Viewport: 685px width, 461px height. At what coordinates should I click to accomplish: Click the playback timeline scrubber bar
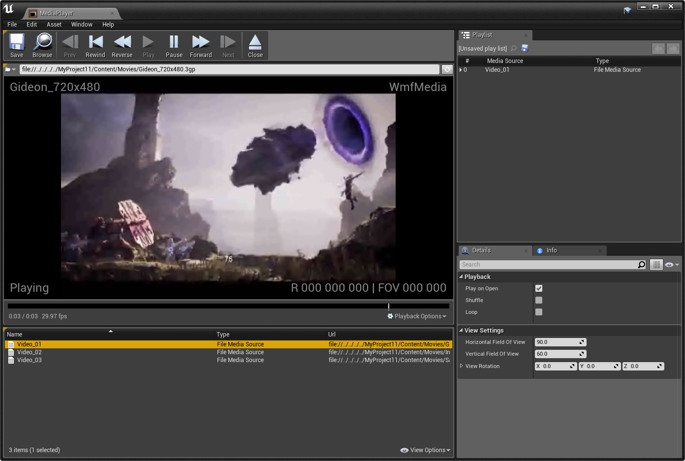(228, 306)
